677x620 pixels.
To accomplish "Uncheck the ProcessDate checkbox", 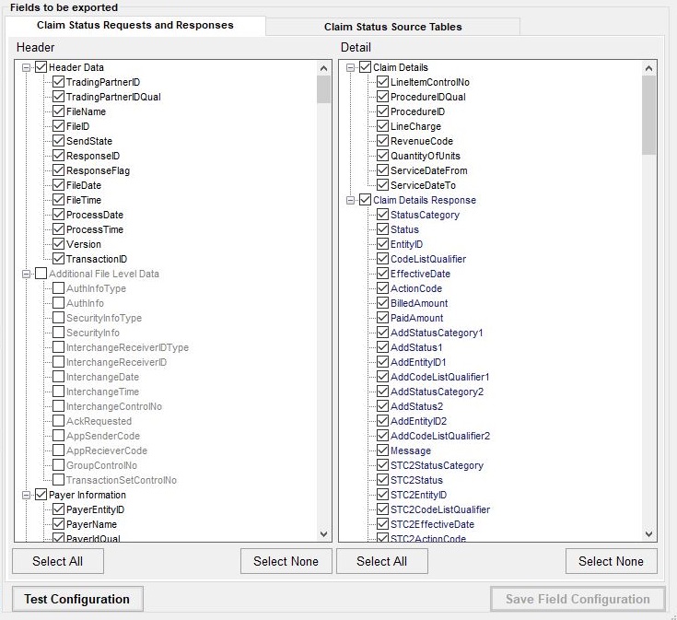I will 58,215.
